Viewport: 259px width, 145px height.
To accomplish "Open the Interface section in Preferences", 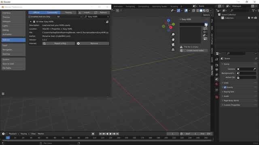I will 13,13.
